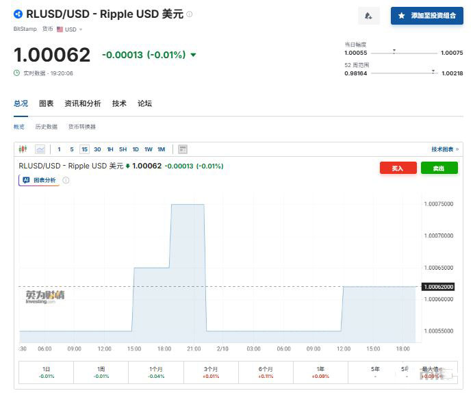
Task: Add to portfolio with the star button
Action: click(427, 16)
